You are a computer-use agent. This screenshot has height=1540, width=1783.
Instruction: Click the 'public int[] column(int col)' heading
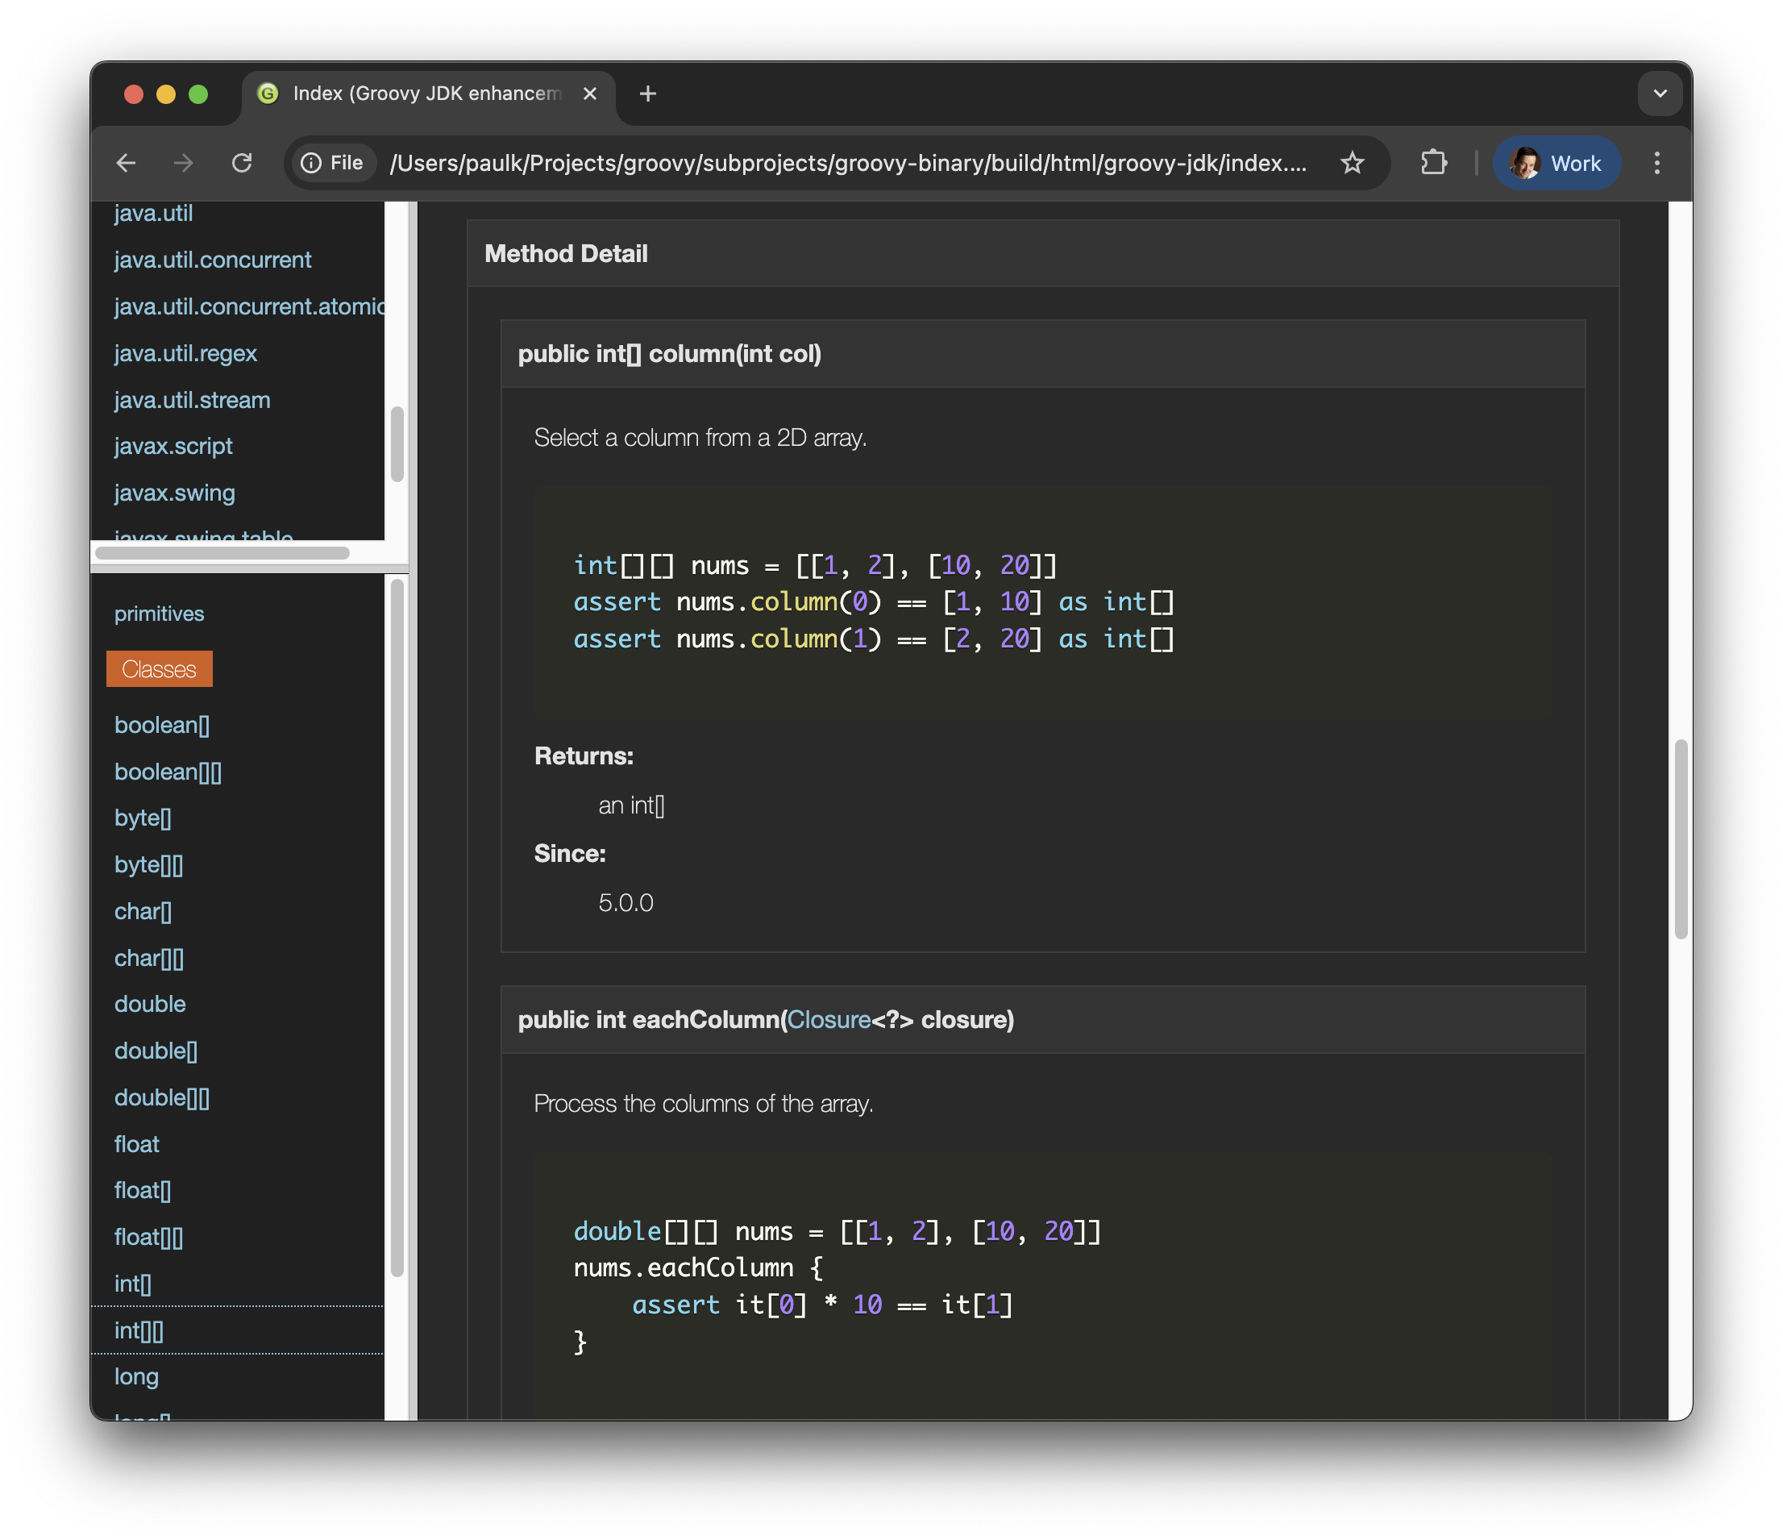tap(670, 354)
